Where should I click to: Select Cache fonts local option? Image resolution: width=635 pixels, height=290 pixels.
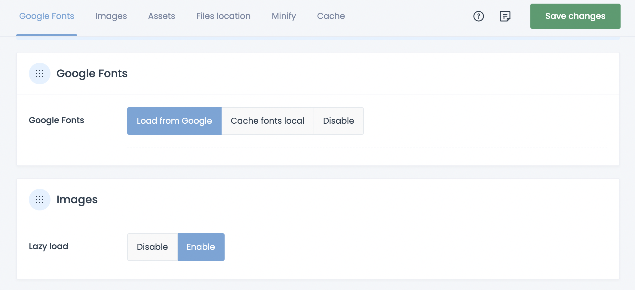[268, 121]
